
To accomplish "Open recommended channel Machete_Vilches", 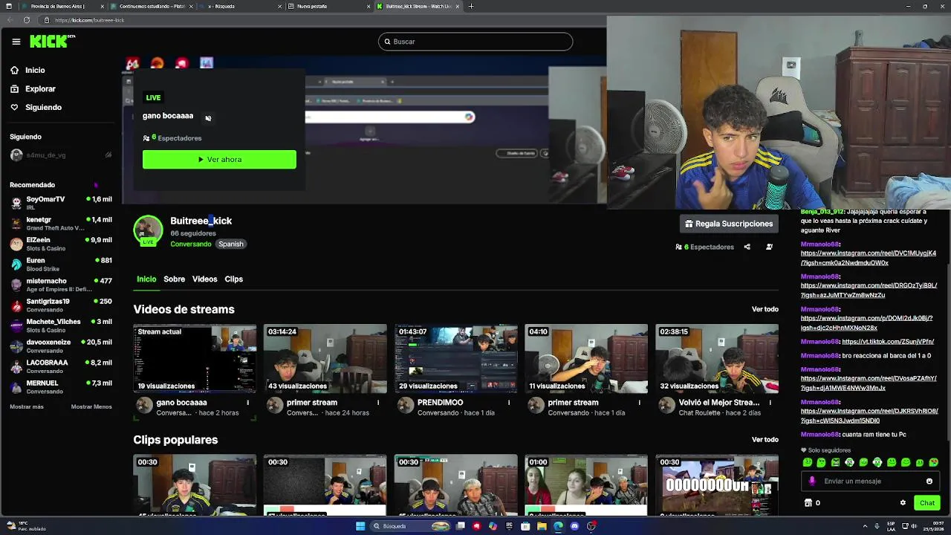I will click(x=61, y=324).
